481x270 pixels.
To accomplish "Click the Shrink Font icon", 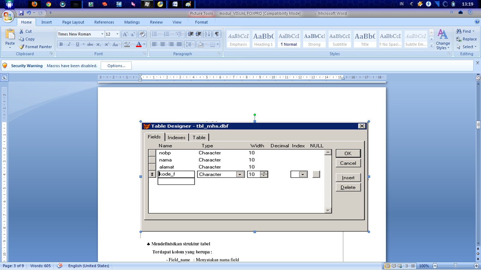I will (133, 34).
